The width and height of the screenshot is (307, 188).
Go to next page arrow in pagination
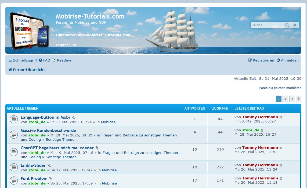[x=298, y=99]
